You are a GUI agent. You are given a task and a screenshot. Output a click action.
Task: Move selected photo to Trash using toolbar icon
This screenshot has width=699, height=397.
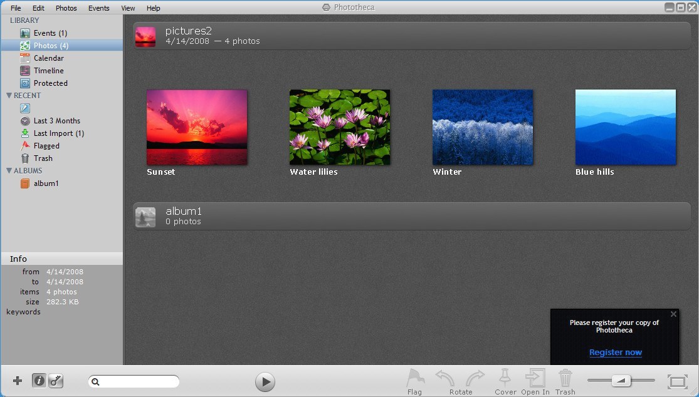click(x=565, y=378)
